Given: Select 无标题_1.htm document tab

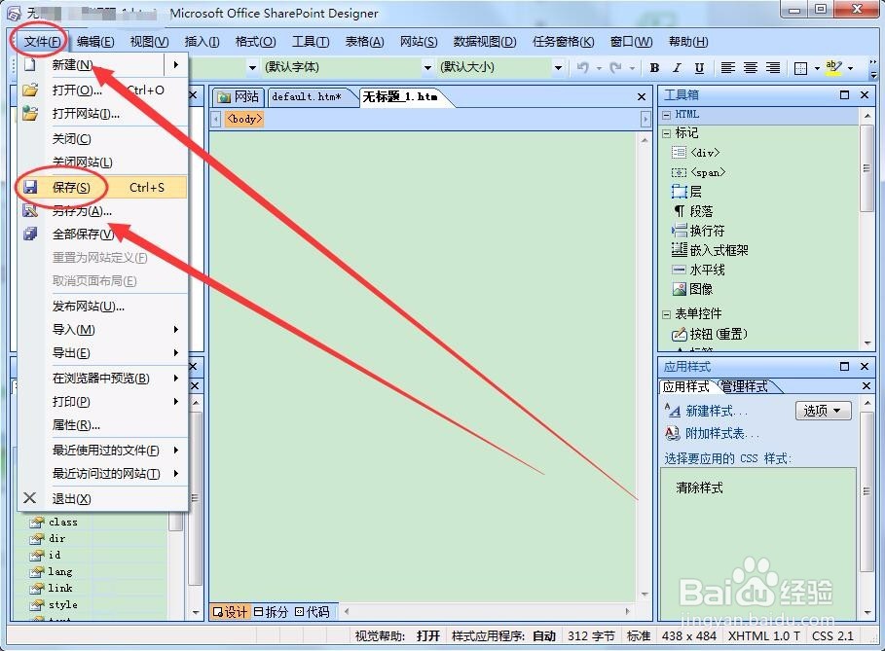Looking at the screenshot, I should click(403, 97).
